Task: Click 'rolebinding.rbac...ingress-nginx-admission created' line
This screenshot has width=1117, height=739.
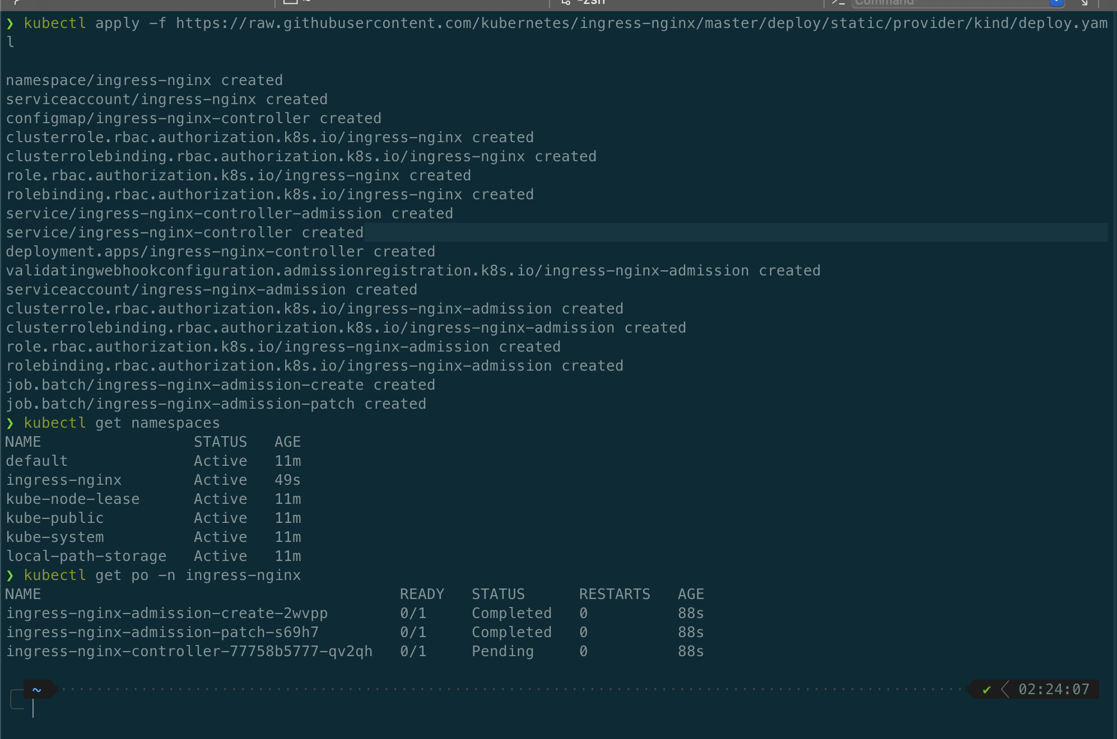Action: tap(315, 366)
